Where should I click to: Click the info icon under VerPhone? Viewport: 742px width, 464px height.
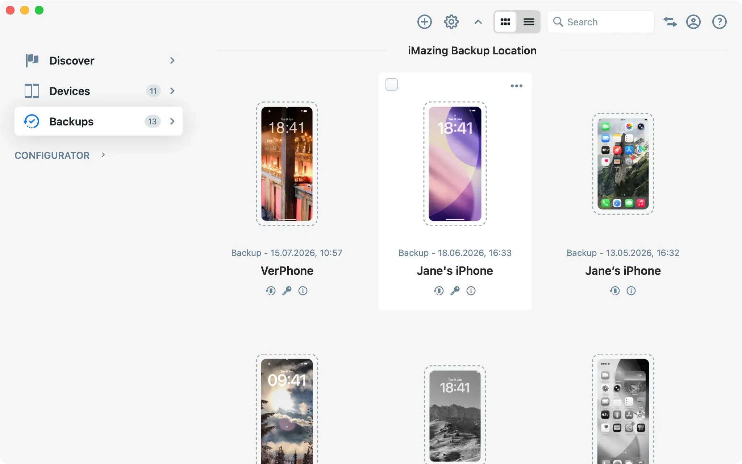pos(303,291)
